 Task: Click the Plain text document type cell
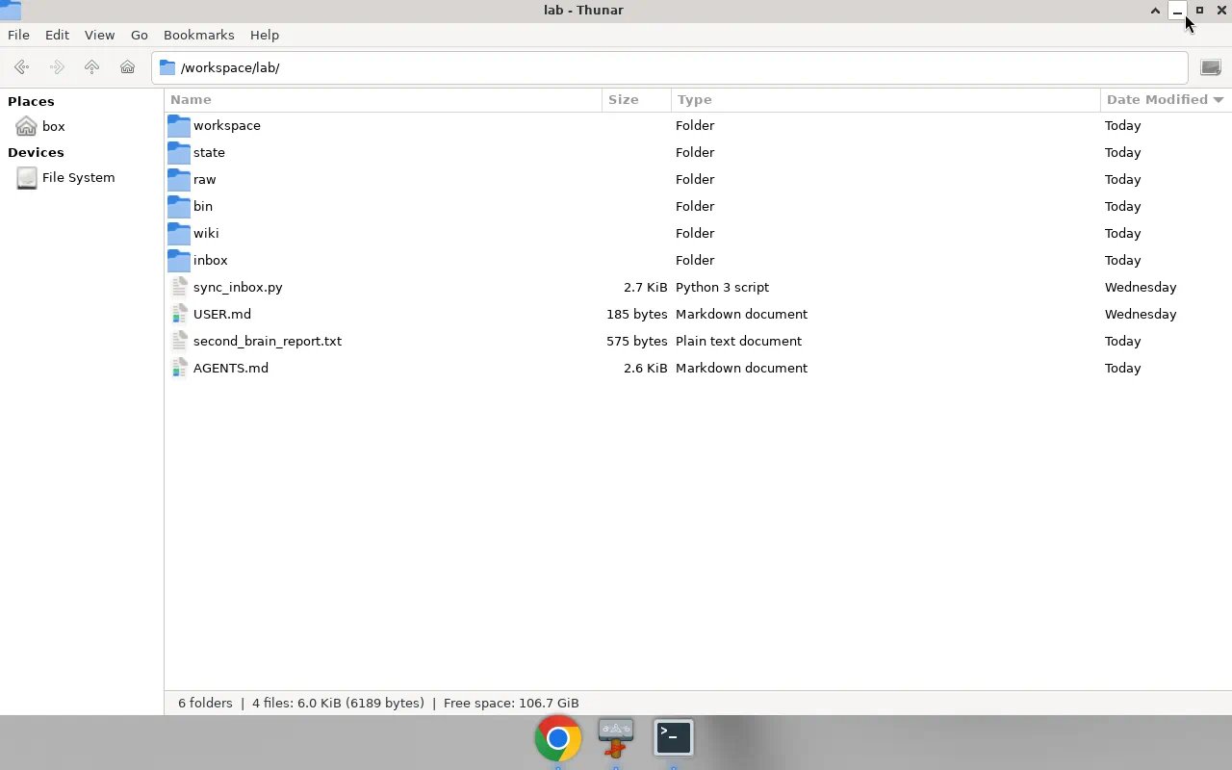point(738,341)
